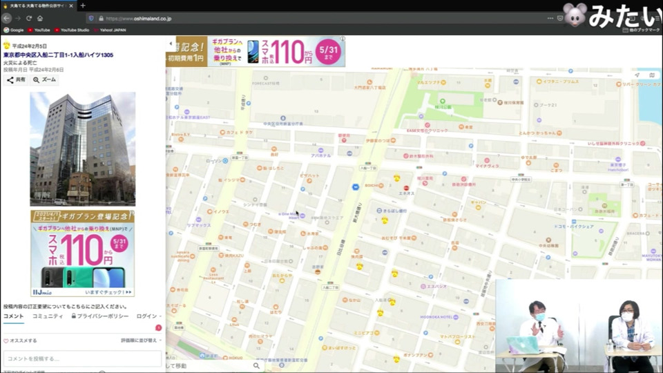This screenshot has height=373, width=663.
Task: Click the map search magnifier icon
Action: point(256,366)
